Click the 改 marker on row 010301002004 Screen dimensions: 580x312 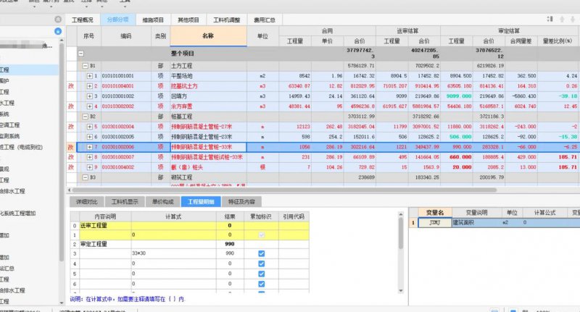coord(71,127)
